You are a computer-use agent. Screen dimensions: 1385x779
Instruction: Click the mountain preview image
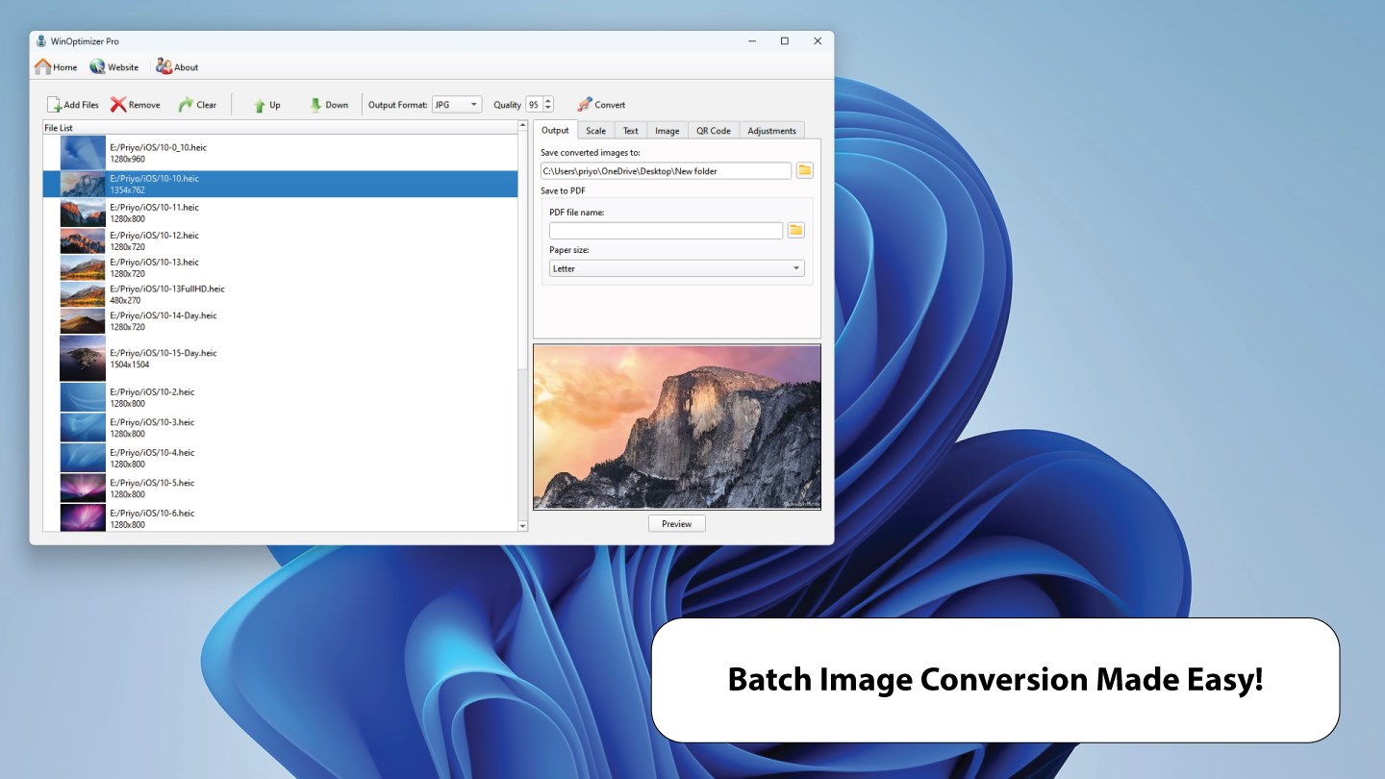coord(677,427)
